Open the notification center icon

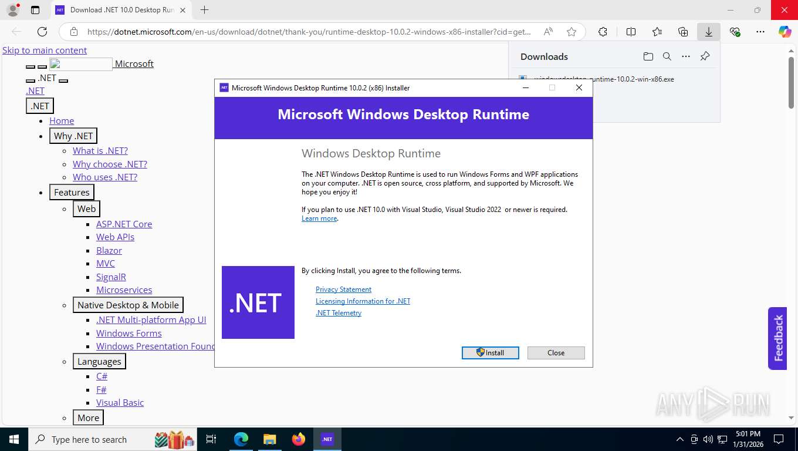coord(779,439)
